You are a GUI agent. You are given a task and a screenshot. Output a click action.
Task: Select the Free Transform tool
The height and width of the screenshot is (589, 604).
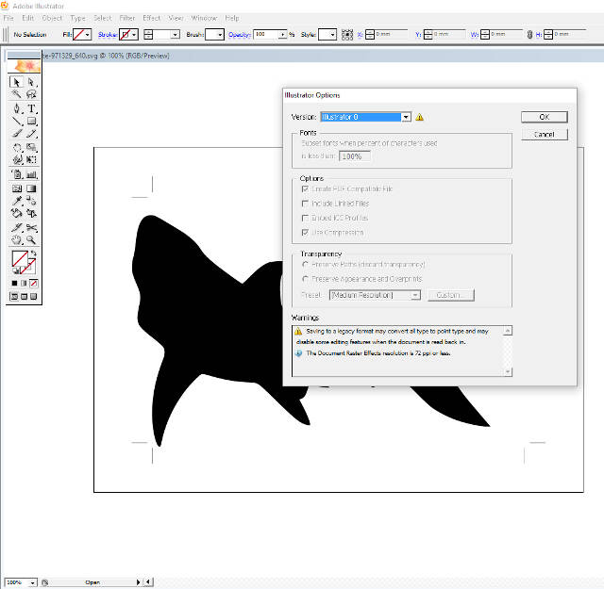pos(31,159)
